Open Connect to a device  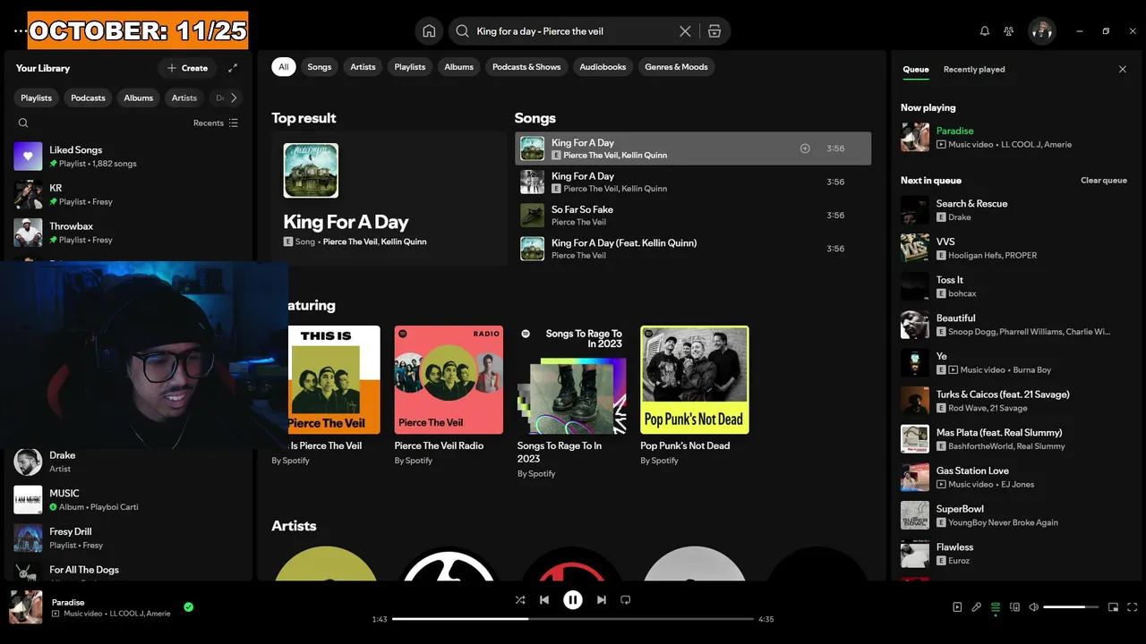pos(1014,607)
